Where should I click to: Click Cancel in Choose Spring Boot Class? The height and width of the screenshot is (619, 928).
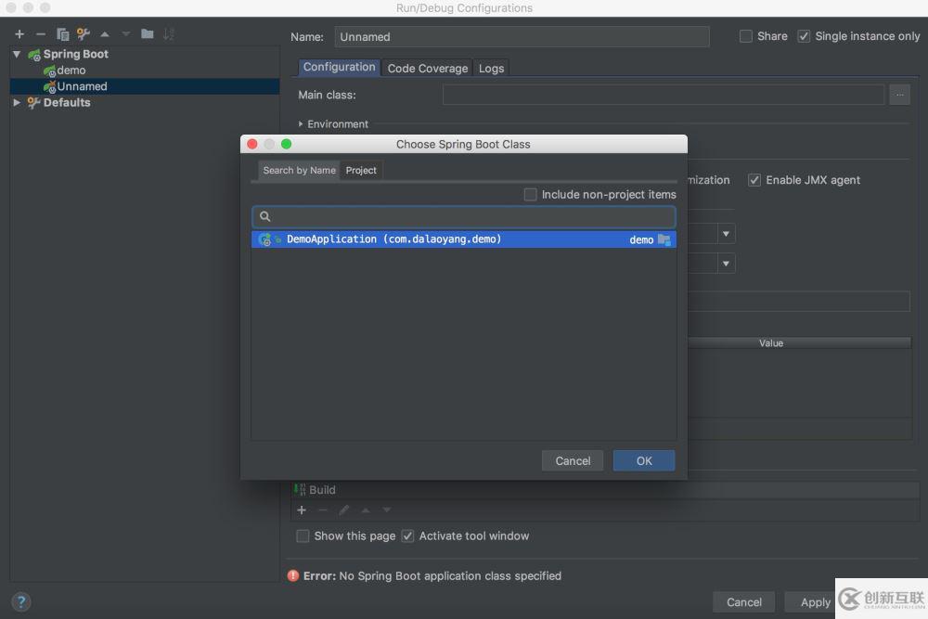[x=573, y=461]
